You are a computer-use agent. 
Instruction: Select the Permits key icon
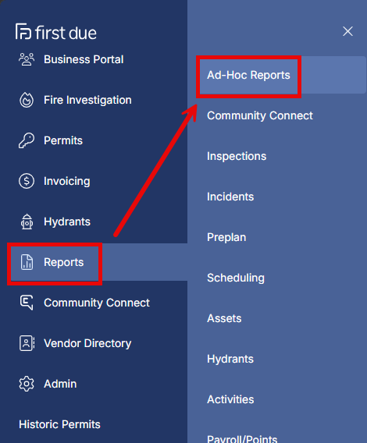pyautogui.click(x=27, y=140)
